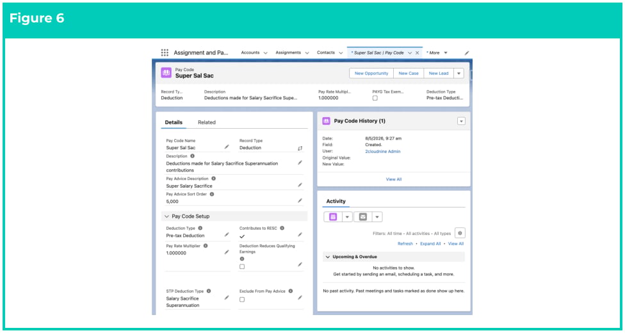This screenshot has height=333, width=625.
Task: Show info icon under Deduction Reduces Qualifying Earnings
Action: pyautogui.click(x=242, y=259)
